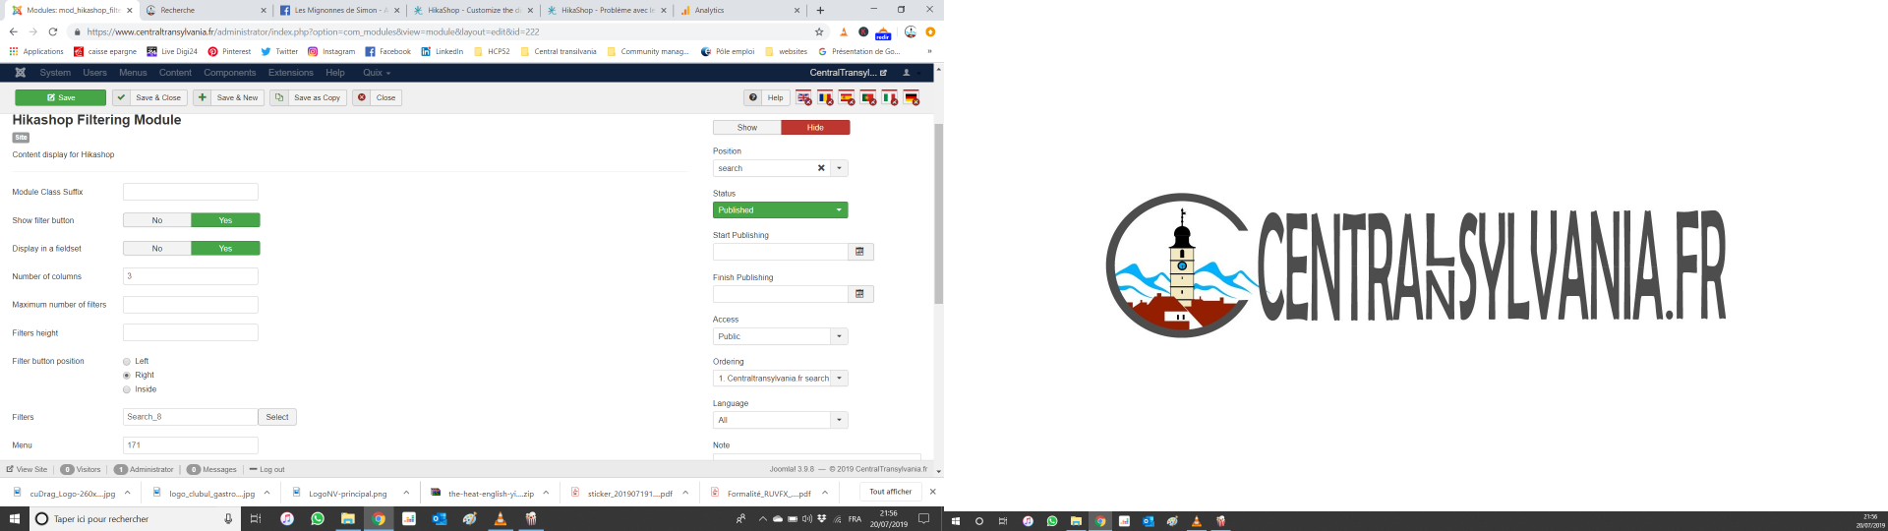This screenshot has height=531, width=1888.
Task: Click the View Site link
Action: [27, 469]
